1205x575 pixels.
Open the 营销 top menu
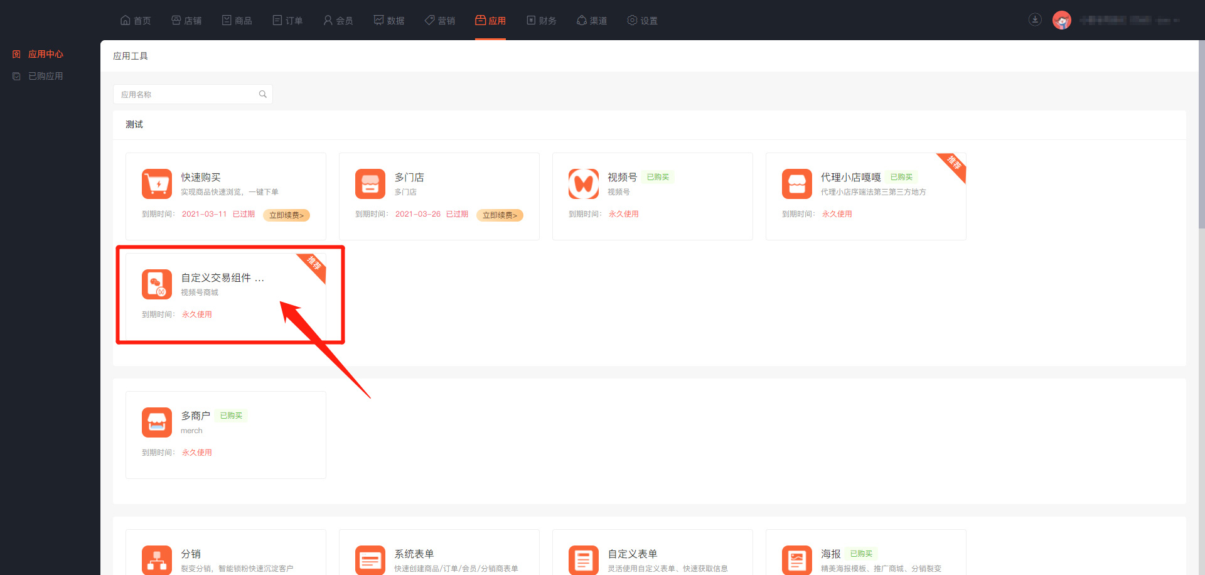click(x=440, y=21)
